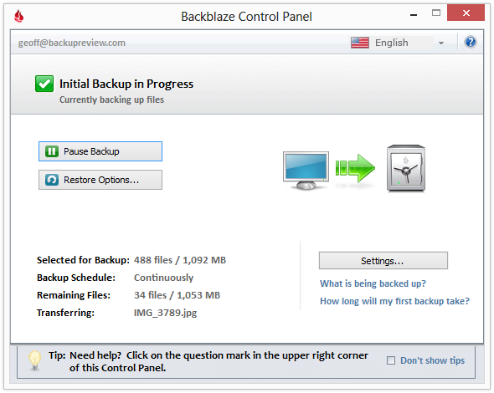Click the vault safe icon
This screenshot has height=393, width=494.
pyautogui.click(x=406, y=168)
